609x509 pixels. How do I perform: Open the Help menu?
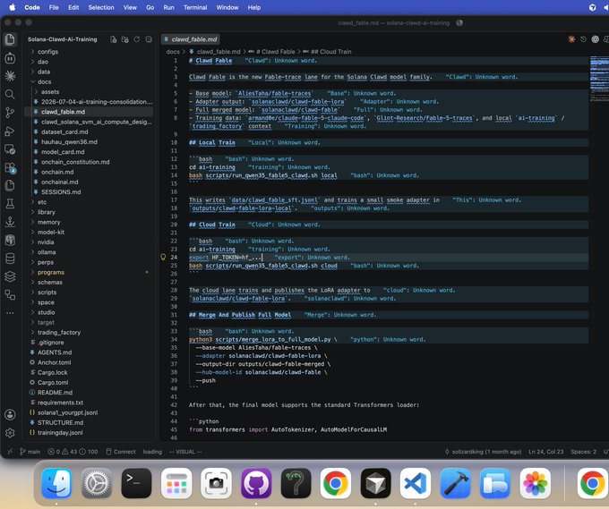coord(254,7)
